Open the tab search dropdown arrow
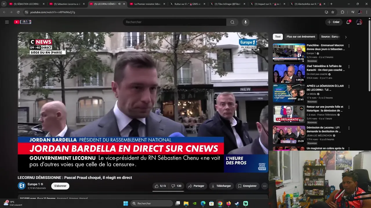The image size is (371, 208). pos(4,4)
